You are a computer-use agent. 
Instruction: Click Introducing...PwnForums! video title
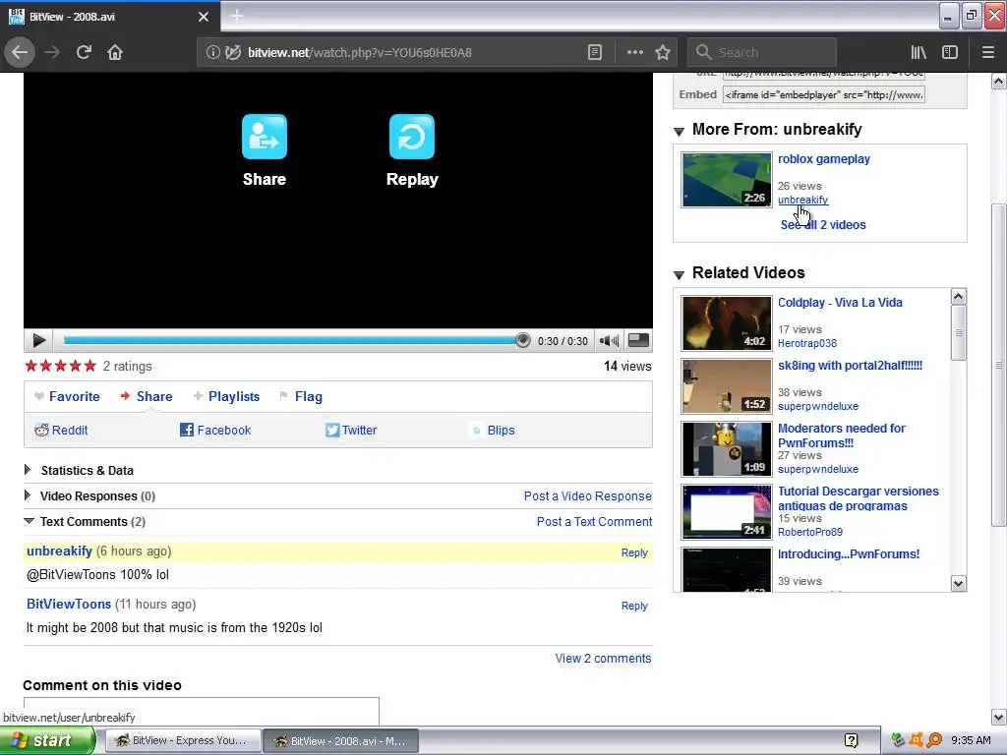pos(849,554)
